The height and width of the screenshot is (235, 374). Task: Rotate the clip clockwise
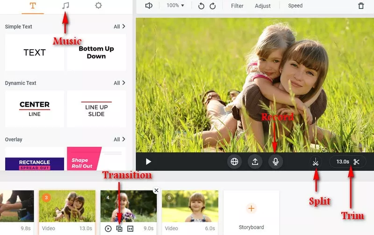click(213, 6)
